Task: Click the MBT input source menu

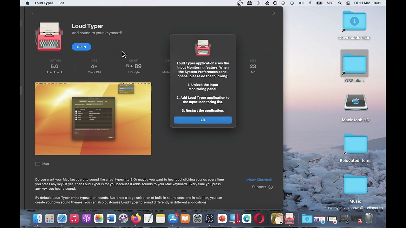Action: pos(330,3)
